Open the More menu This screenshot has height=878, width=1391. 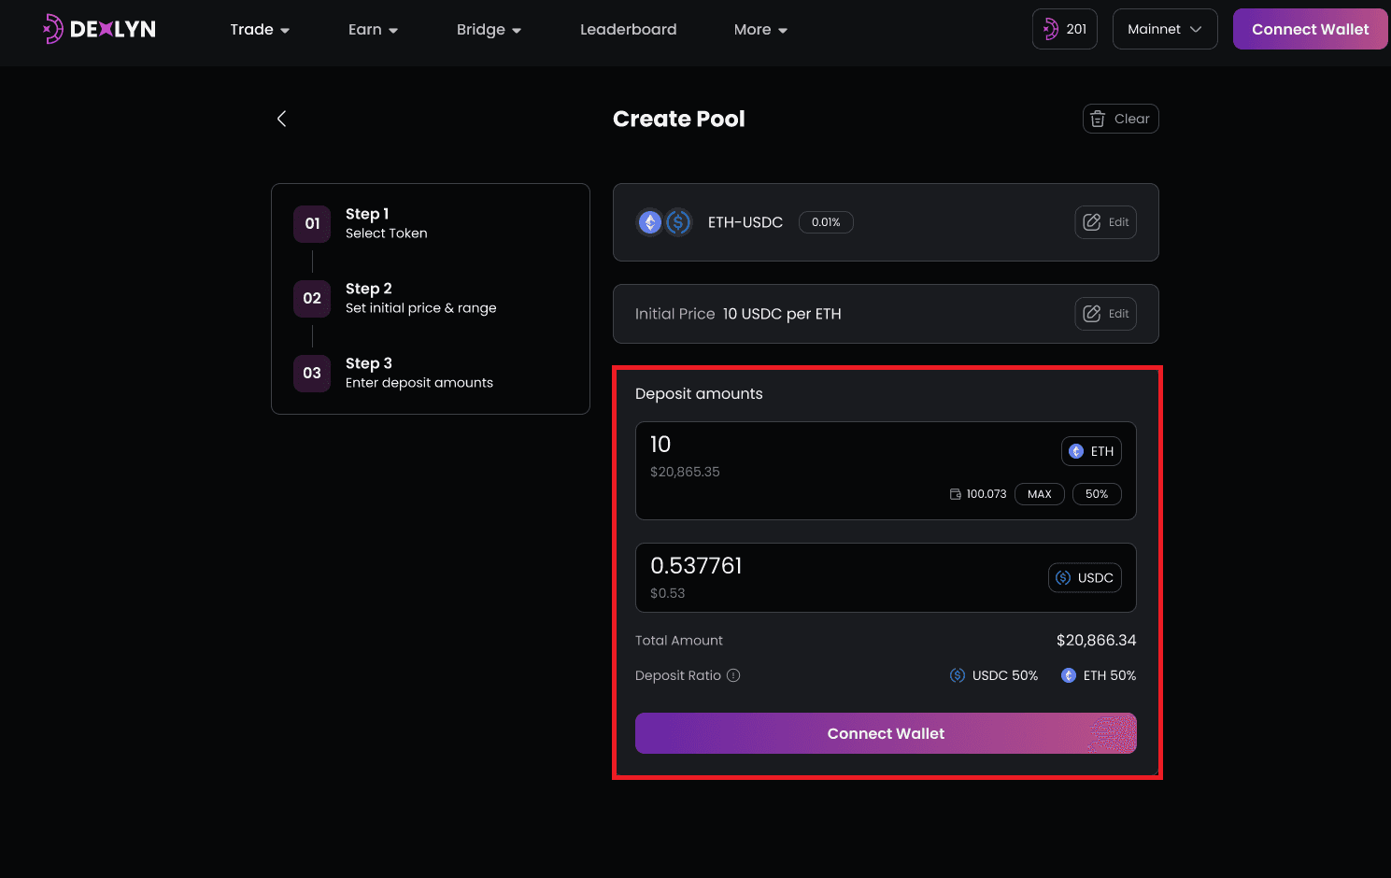tap(760, 30)
